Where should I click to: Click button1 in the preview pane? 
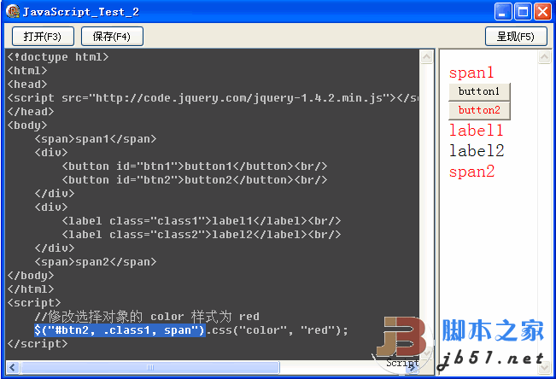click(x=479, y=91)
